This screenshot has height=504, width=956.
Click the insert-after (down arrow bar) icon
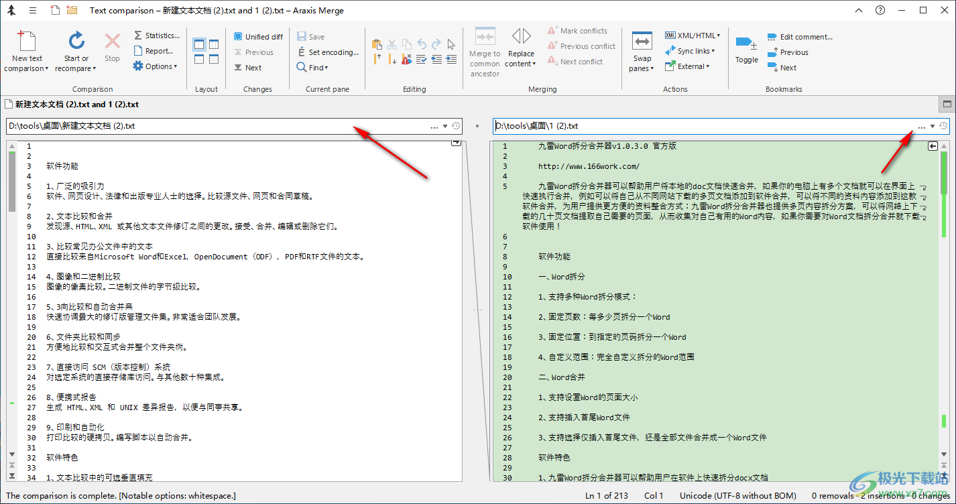392,59
